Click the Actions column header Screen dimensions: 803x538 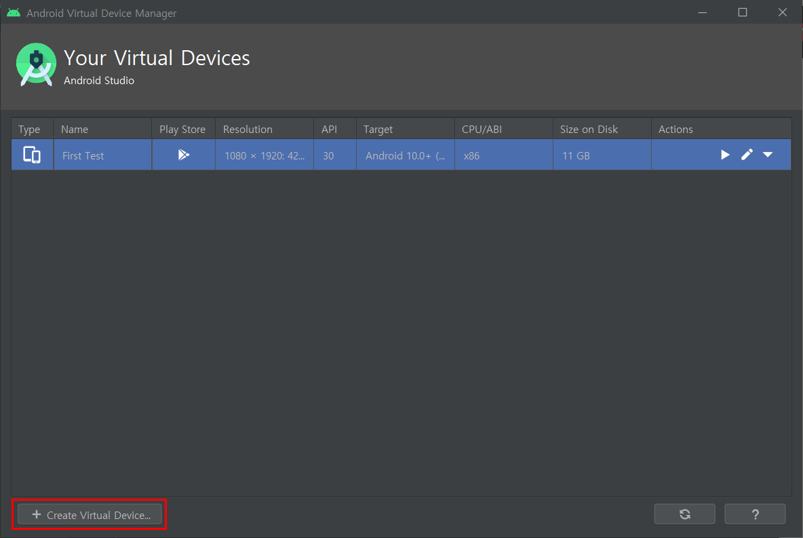[x=721, y=129]
